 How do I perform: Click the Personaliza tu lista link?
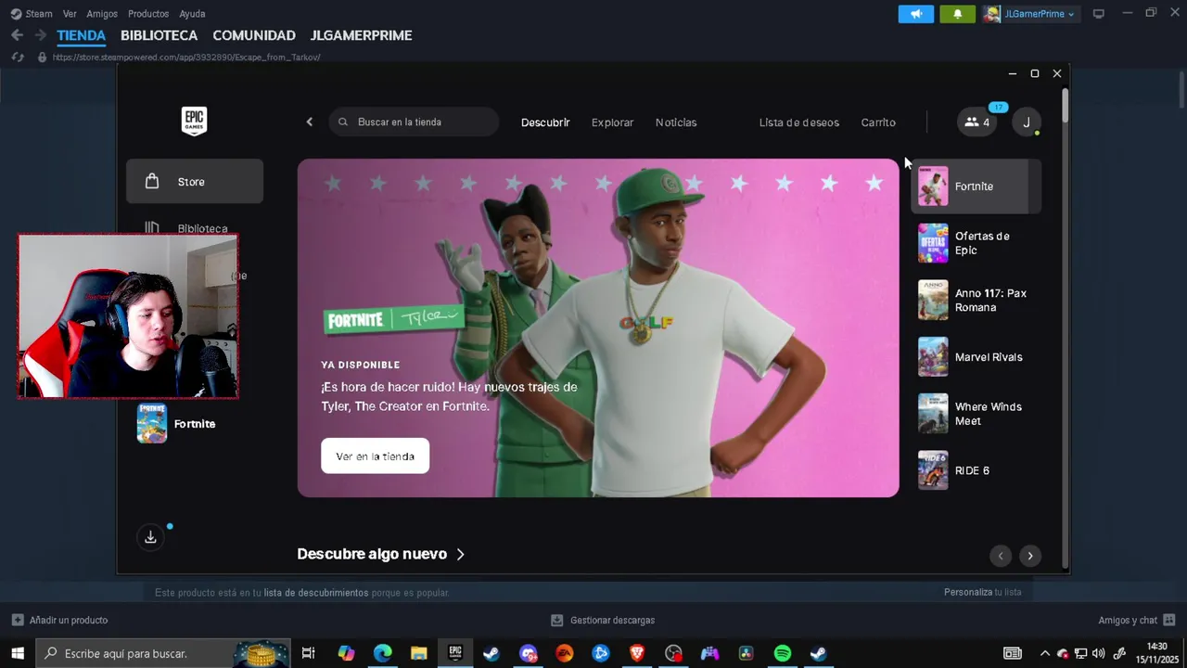[x=982, y=592]
